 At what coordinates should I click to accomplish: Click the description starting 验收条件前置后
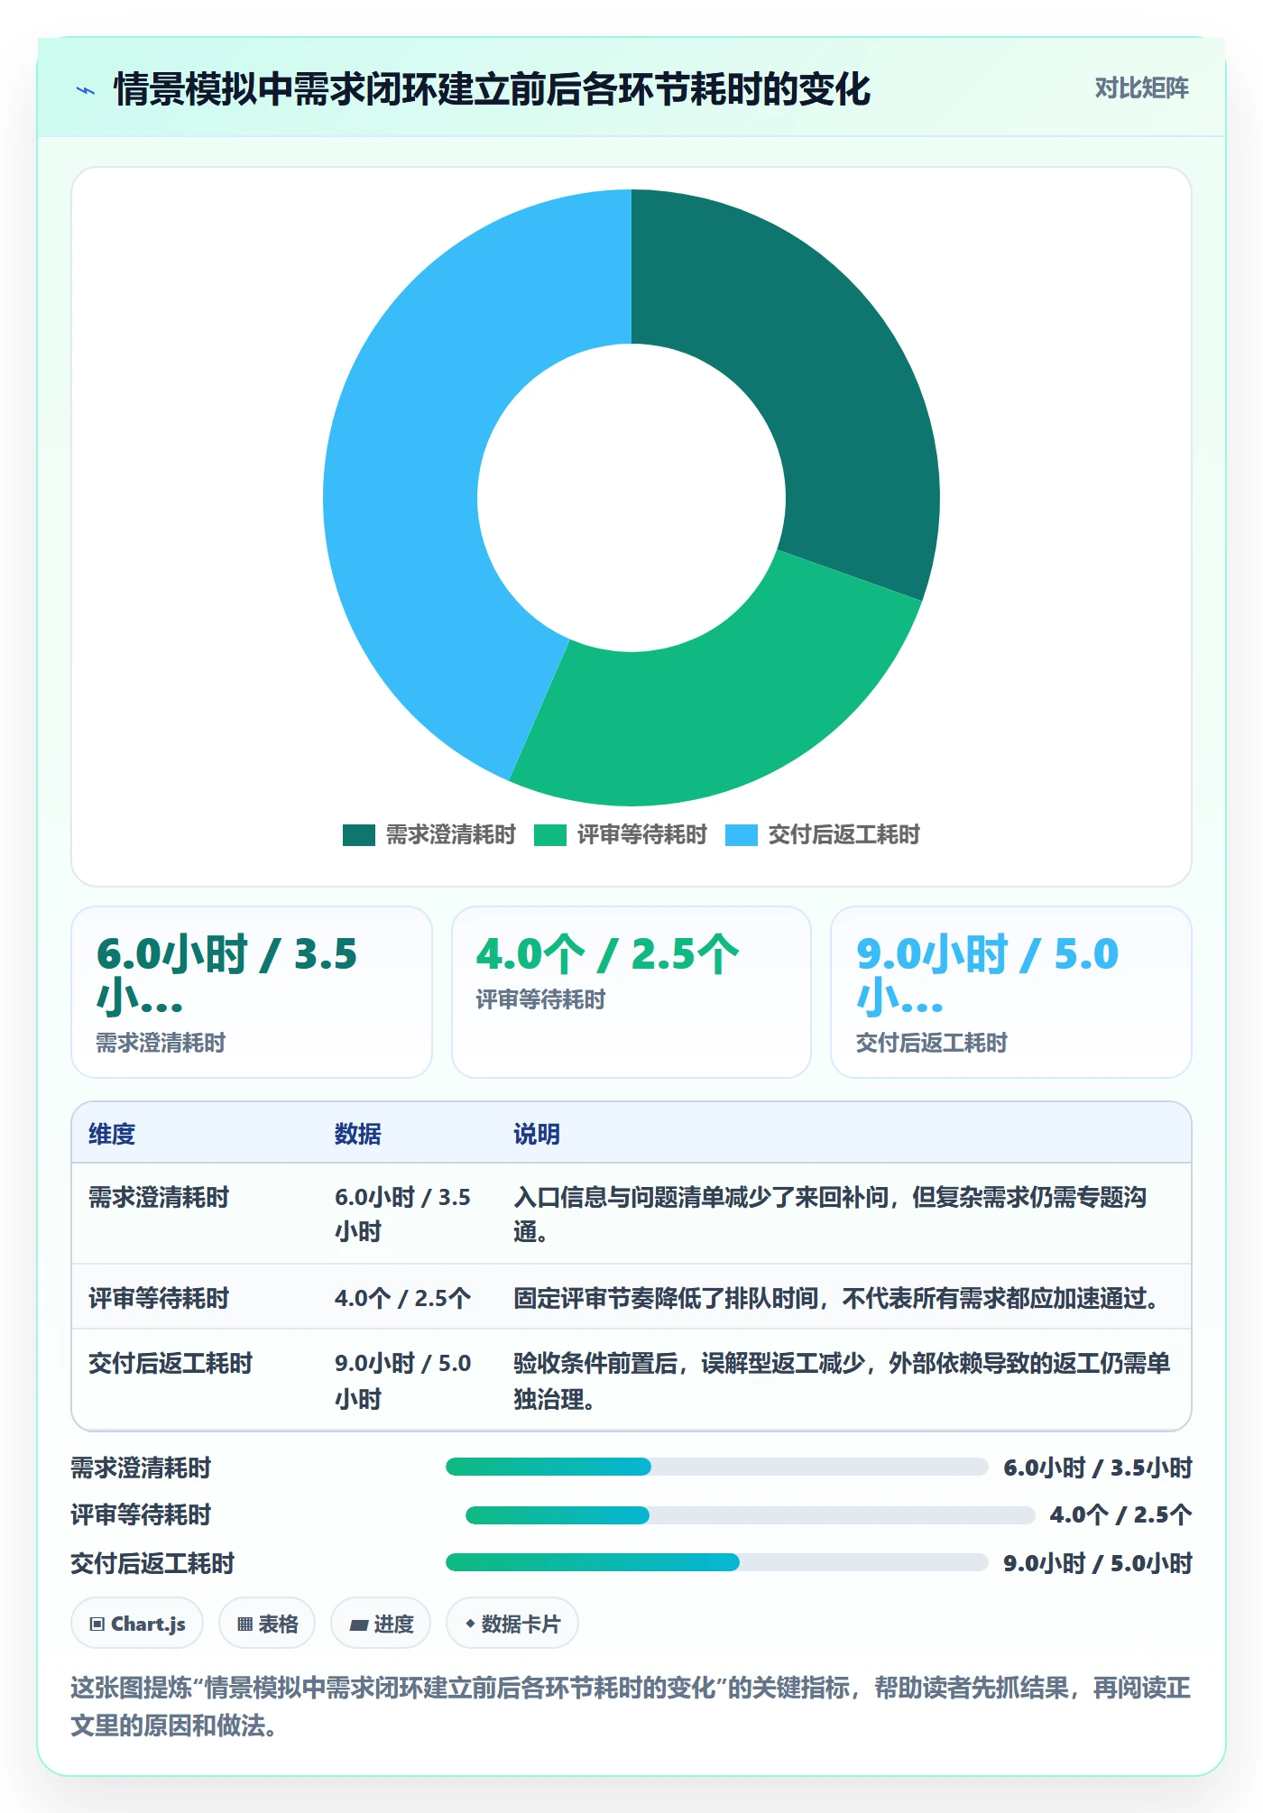click(842, 1381)
